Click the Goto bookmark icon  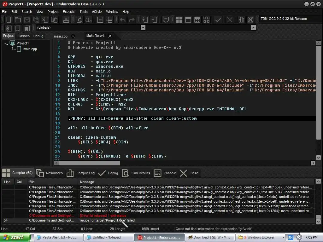tap(27, 28)
